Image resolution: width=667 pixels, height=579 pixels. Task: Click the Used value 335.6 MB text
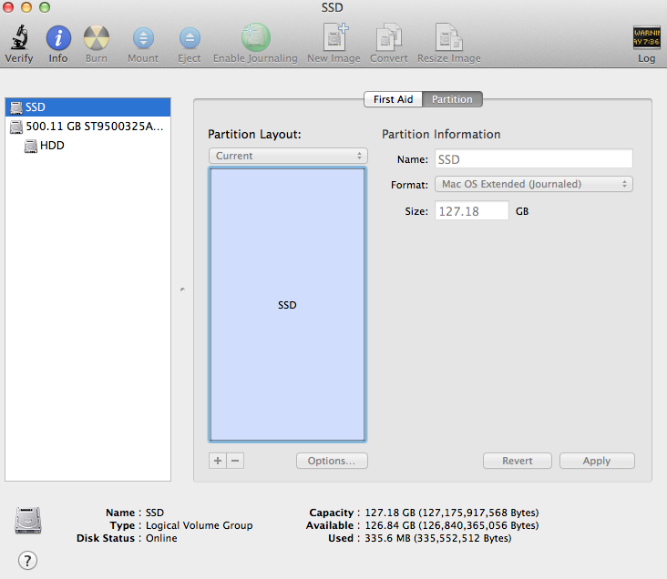point(437,538)
